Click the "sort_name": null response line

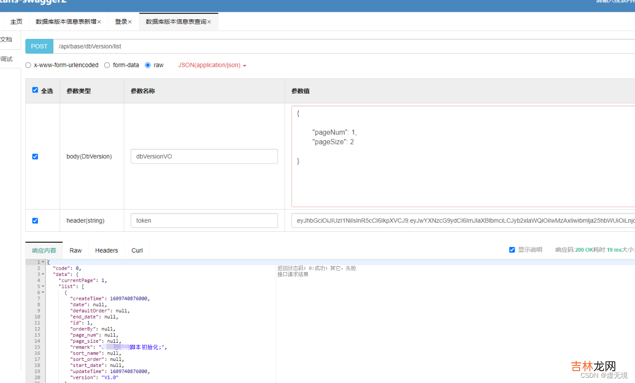coord(95,353)
